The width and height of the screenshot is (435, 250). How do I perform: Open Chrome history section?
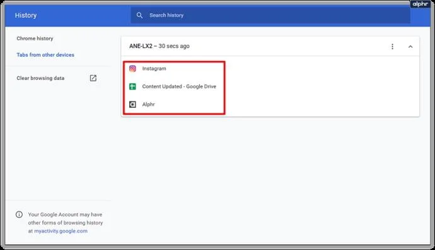coord(35,38)
